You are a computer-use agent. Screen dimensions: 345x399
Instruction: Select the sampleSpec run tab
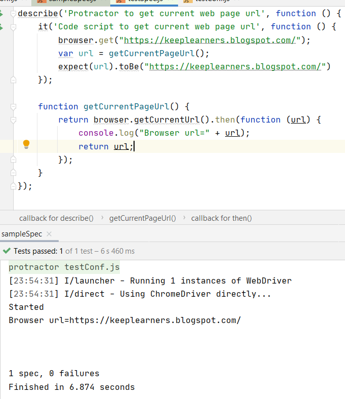(x=22, y=234)
